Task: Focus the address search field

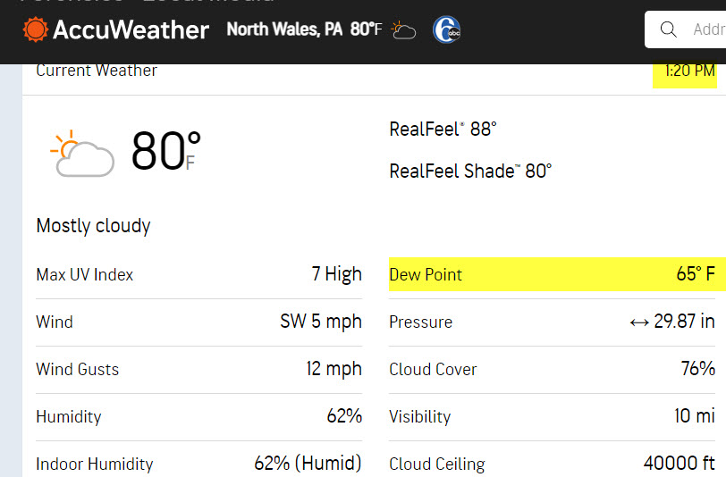Action: point(685,29)
